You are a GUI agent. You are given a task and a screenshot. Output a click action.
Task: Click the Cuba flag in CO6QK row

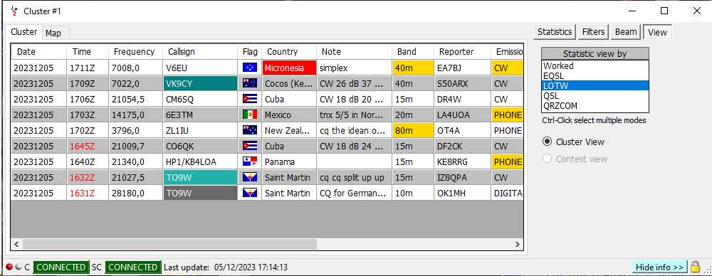click(x=250, y=146)
